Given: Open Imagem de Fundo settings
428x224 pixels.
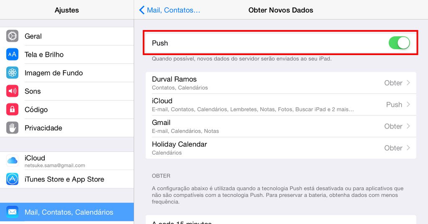Looking at the screenshot, I should tap(67, 73).
